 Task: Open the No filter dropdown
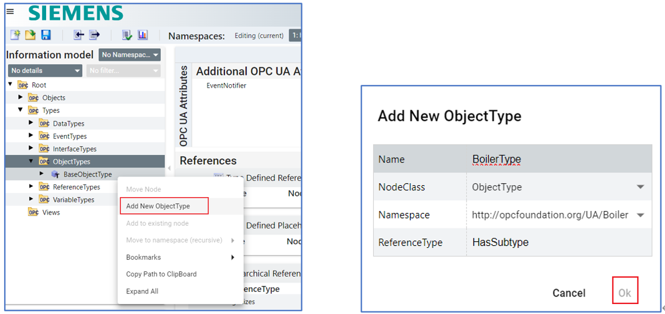tap(124, 70)
